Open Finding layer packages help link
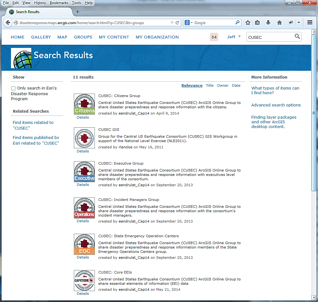The image size is (318, 302). [274, 122]
